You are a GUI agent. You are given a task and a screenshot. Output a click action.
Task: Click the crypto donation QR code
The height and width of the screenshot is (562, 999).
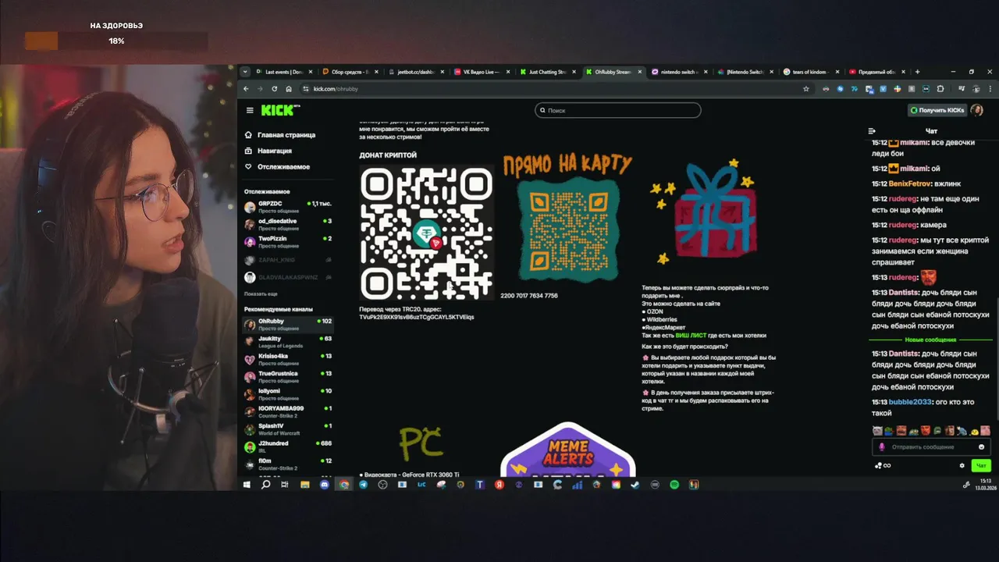coord(426,233)
